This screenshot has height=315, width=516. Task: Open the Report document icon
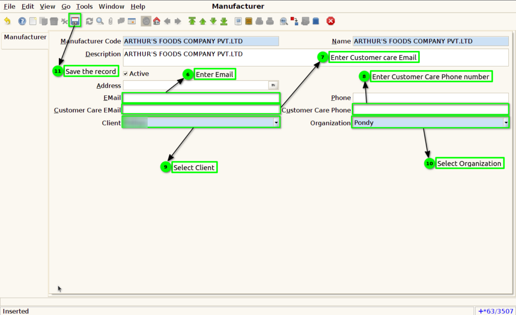[238, 21]
